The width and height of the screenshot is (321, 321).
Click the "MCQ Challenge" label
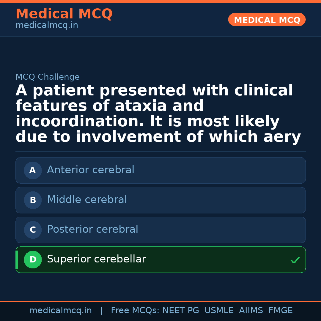[x=48, y=77]
